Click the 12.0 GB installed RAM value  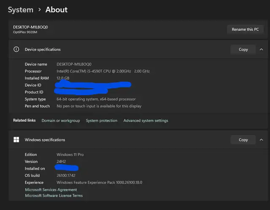(63, 78)
